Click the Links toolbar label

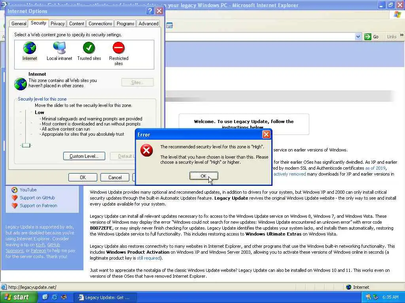point(392,37)
